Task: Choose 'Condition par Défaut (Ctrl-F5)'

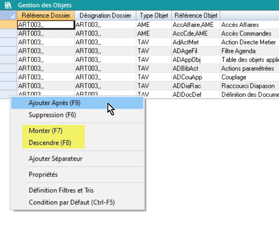Action: coord(72,202)
